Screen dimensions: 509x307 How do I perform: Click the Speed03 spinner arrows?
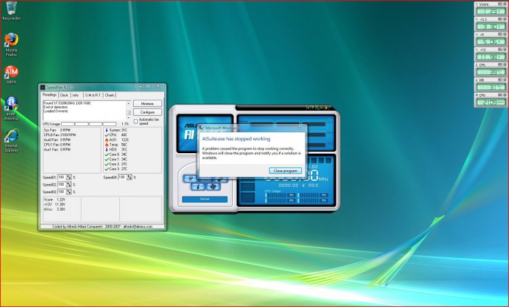pyautogui.click(x=69, y=192)
